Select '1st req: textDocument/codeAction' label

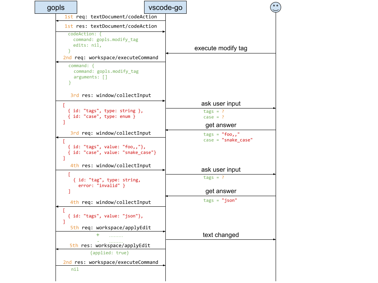coord(111,17)
